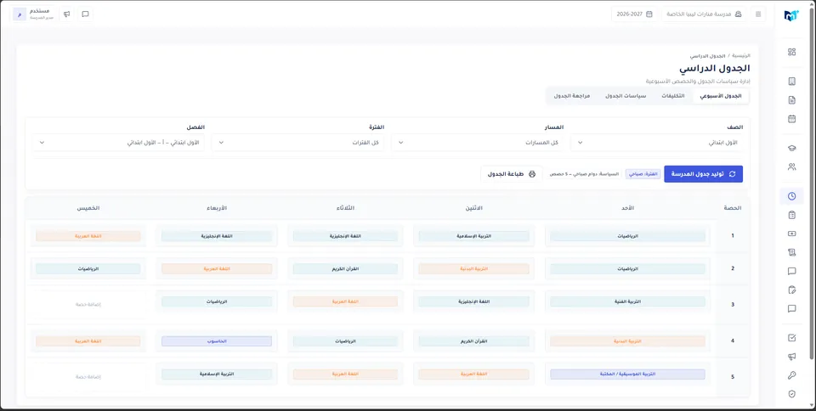
Task: Click the megaphone icon in top header
Action: pos(66,14)
